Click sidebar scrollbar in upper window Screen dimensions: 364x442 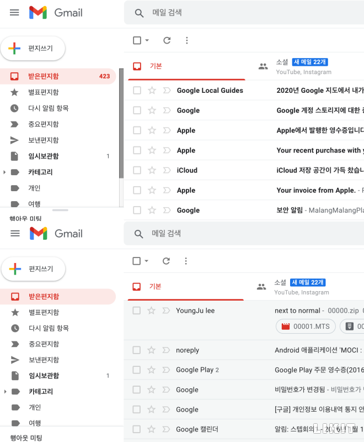tap(121, 123)
